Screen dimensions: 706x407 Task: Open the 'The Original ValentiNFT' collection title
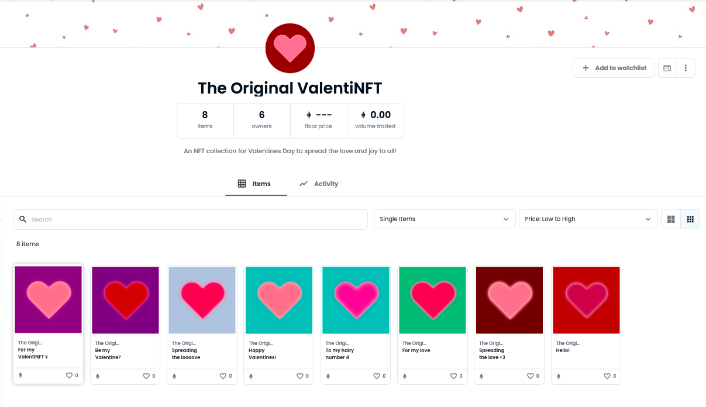pos(290,88)
